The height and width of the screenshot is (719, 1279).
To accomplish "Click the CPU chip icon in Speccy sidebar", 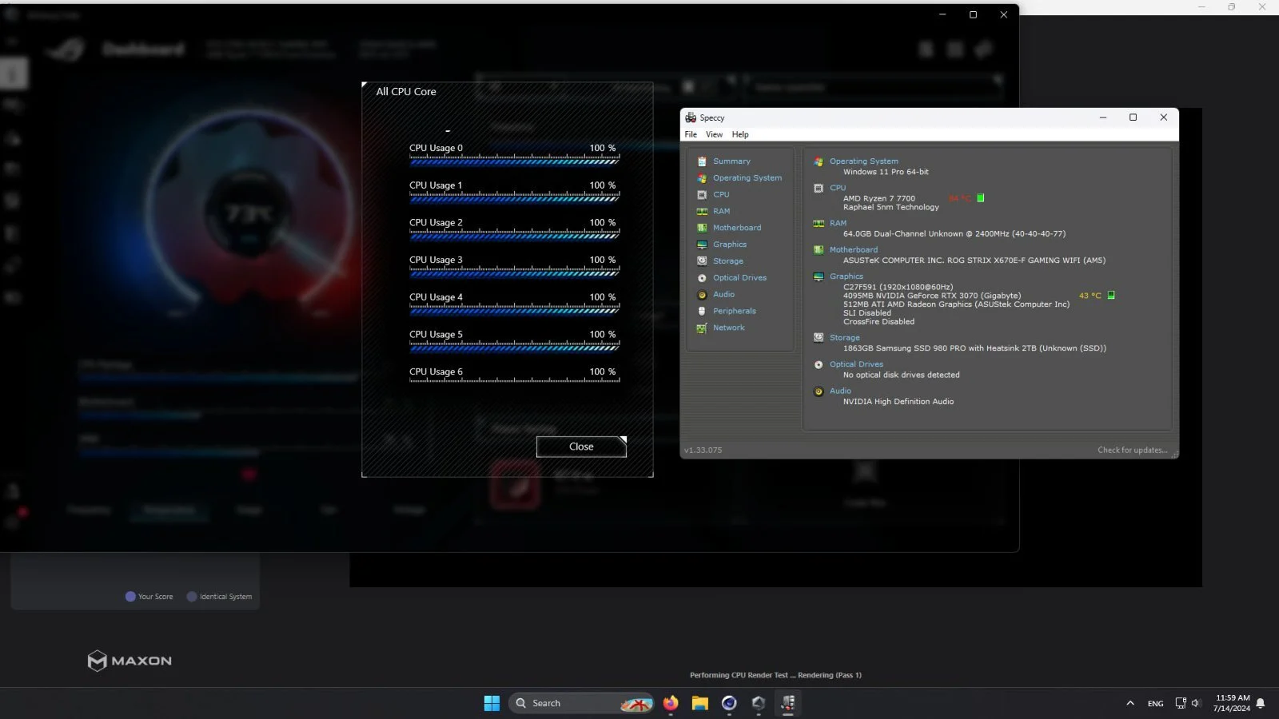I will click(x=702, y=195).
